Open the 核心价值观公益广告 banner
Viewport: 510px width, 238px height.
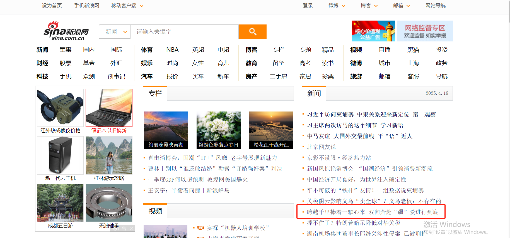[x=373, y=31]
